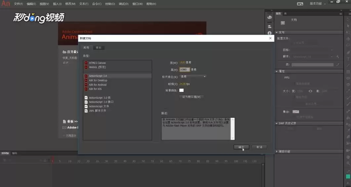Open the Align panel icon
The width and height of the screenshot is (351, 187).
tap(270, 26)
